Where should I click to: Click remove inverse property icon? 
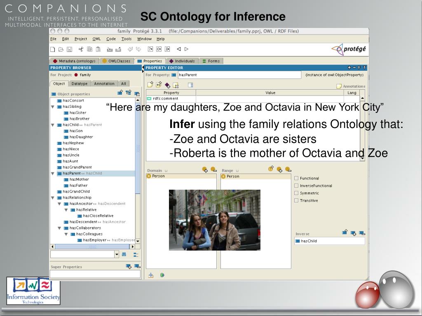(x=362, y=233)
